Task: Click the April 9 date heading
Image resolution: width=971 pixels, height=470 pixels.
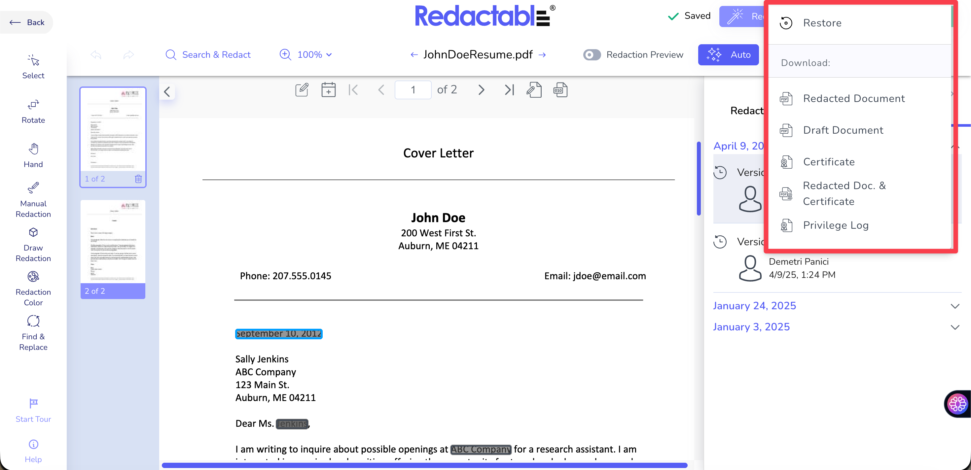Action: (x=738, y=146)
